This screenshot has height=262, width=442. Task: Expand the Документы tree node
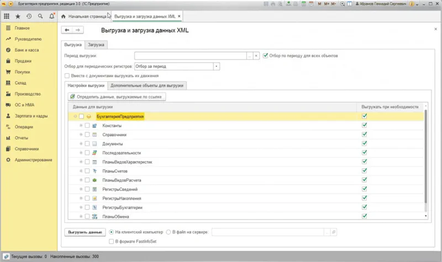point(81,143)
